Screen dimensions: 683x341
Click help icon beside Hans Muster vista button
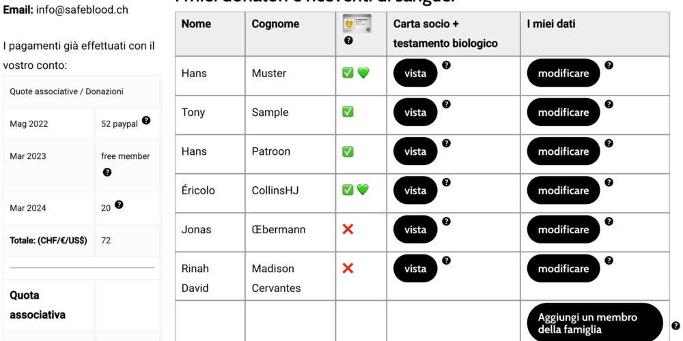tap(446, 65)
